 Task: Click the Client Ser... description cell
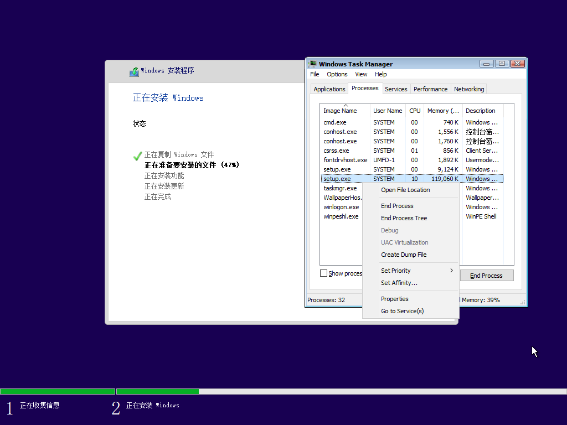(x=482, y=151)
